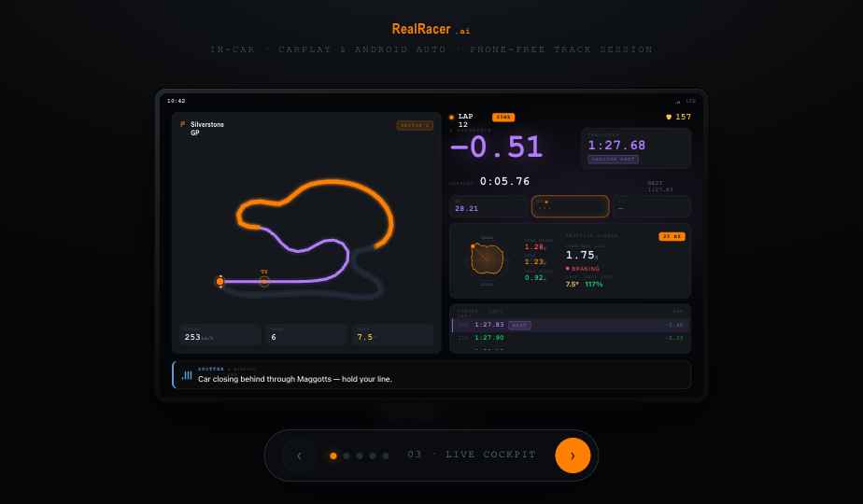Select the 1:27.83 lap row
Screen dimensions: 863x504
[x=570, y=325]
